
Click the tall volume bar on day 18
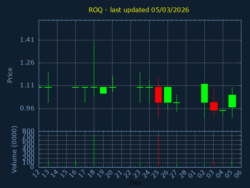tap(94, 151)
